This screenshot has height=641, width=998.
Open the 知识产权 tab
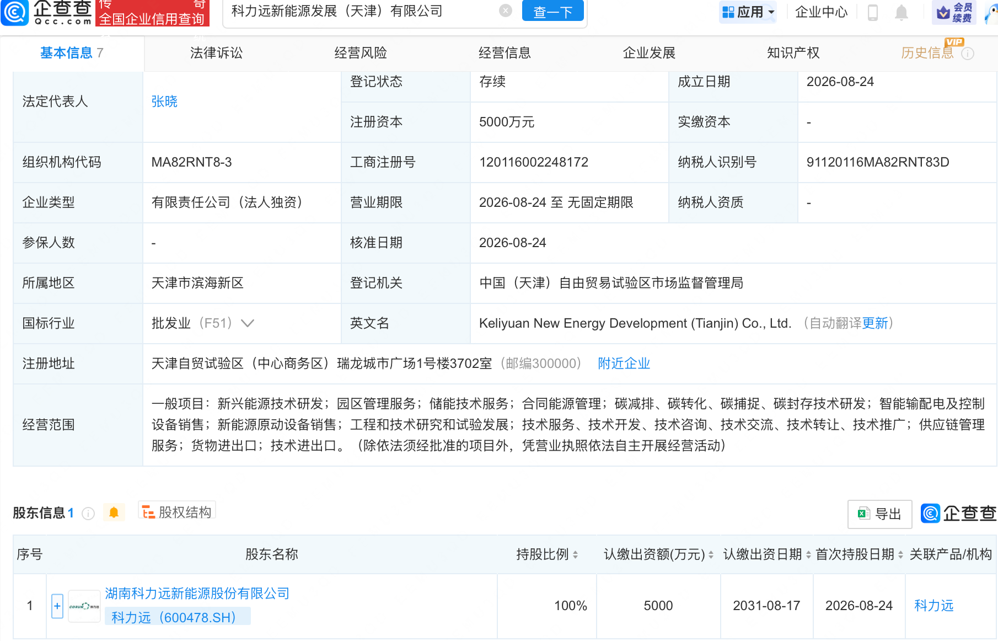point(793,53)
